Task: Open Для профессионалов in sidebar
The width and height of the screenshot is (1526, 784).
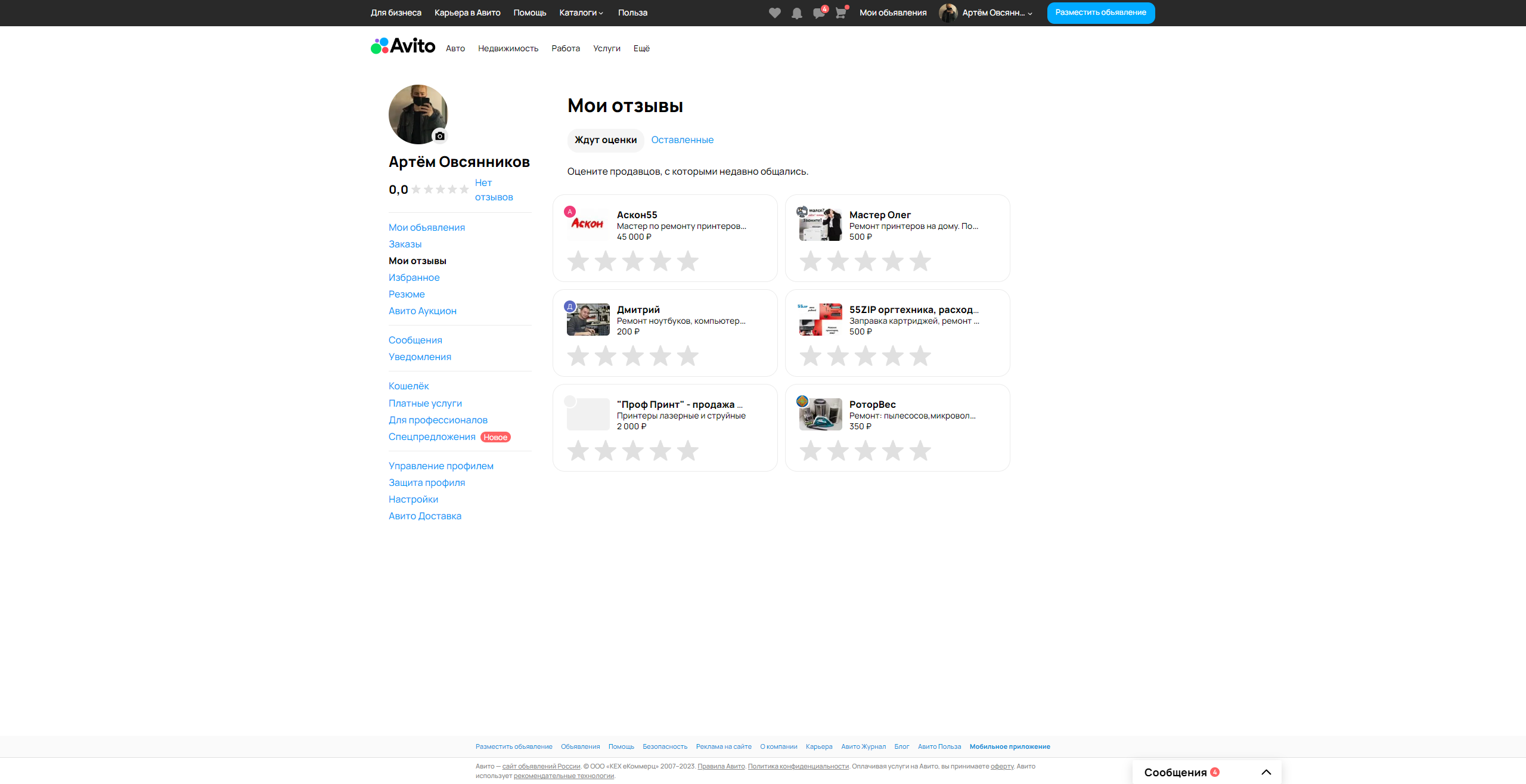Action: pyautogui.click(x=438, y=420)
